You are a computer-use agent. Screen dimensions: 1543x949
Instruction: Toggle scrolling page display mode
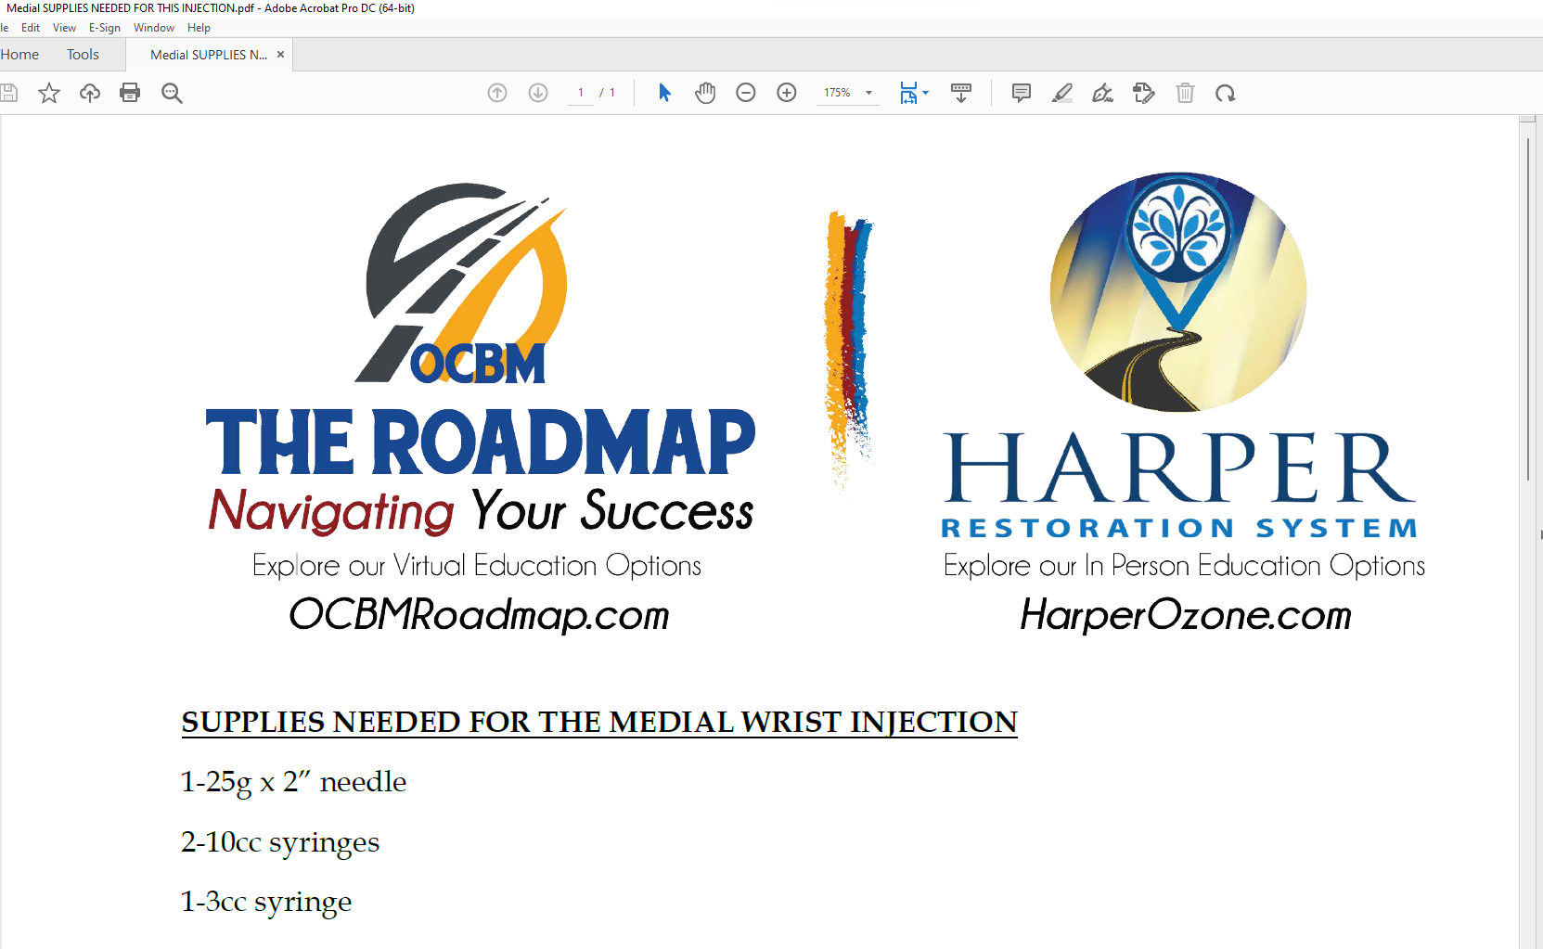coord(961,93)
